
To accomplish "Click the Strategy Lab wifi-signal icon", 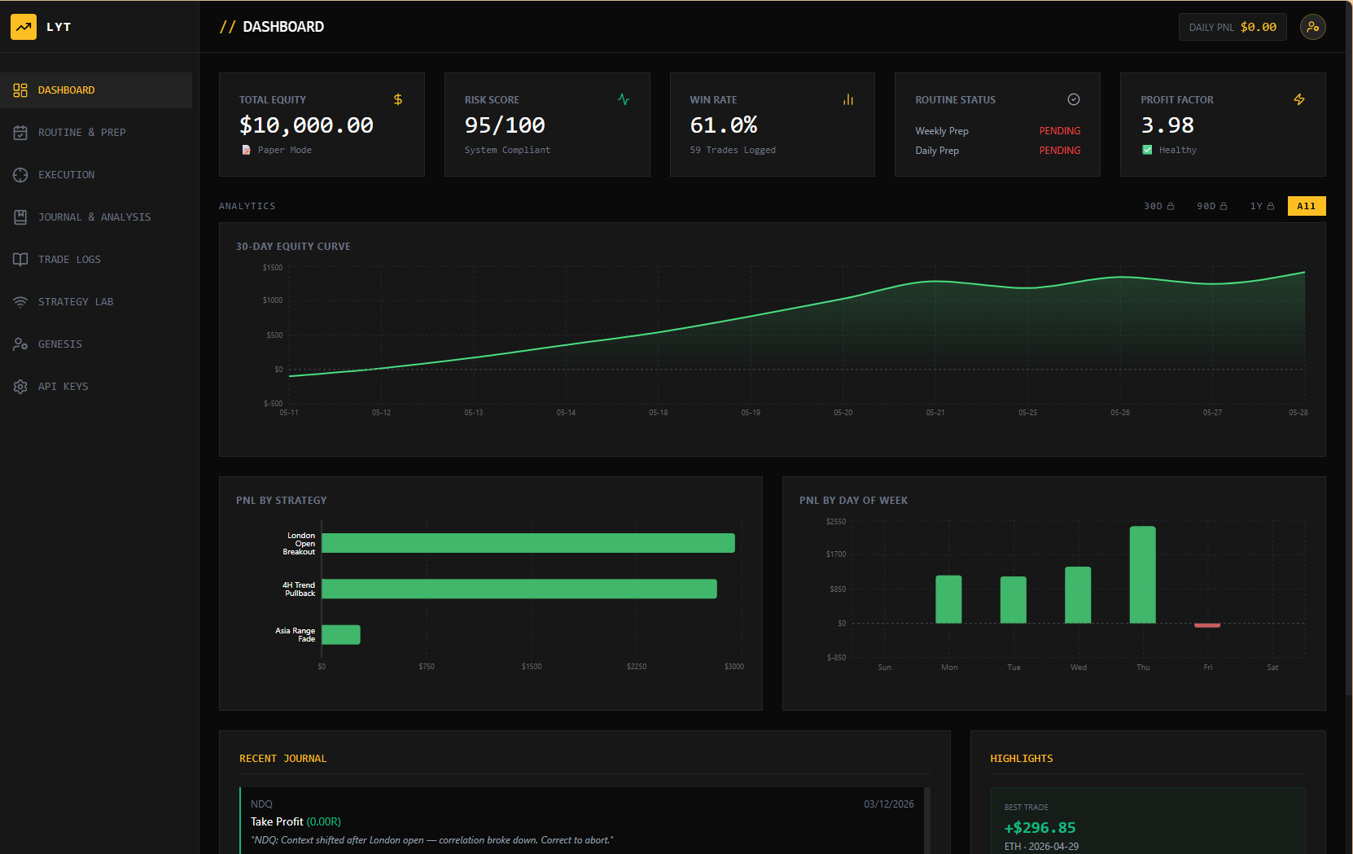I will click(x=20, y=302).
